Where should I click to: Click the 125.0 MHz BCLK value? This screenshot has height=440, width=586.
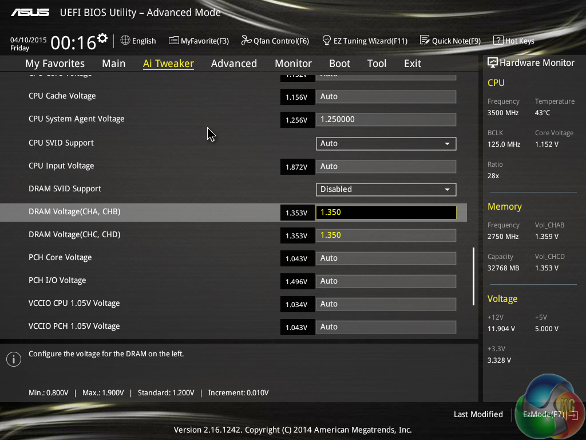tap(504, 144)
